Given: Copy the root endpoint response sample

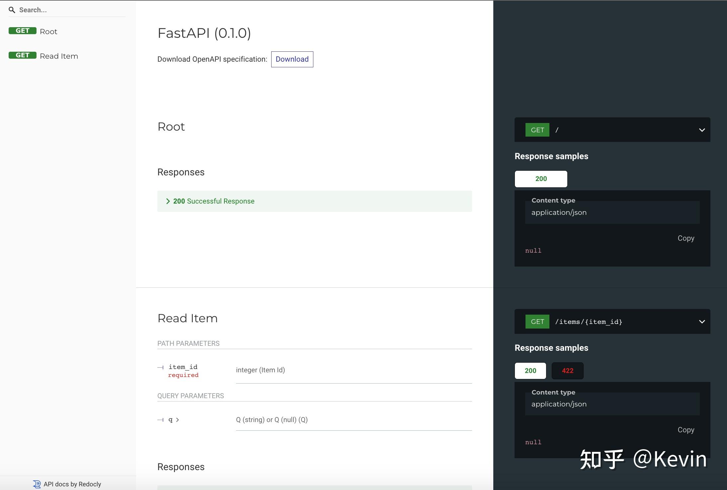Looking at the screenshot, I should [686, 238].
